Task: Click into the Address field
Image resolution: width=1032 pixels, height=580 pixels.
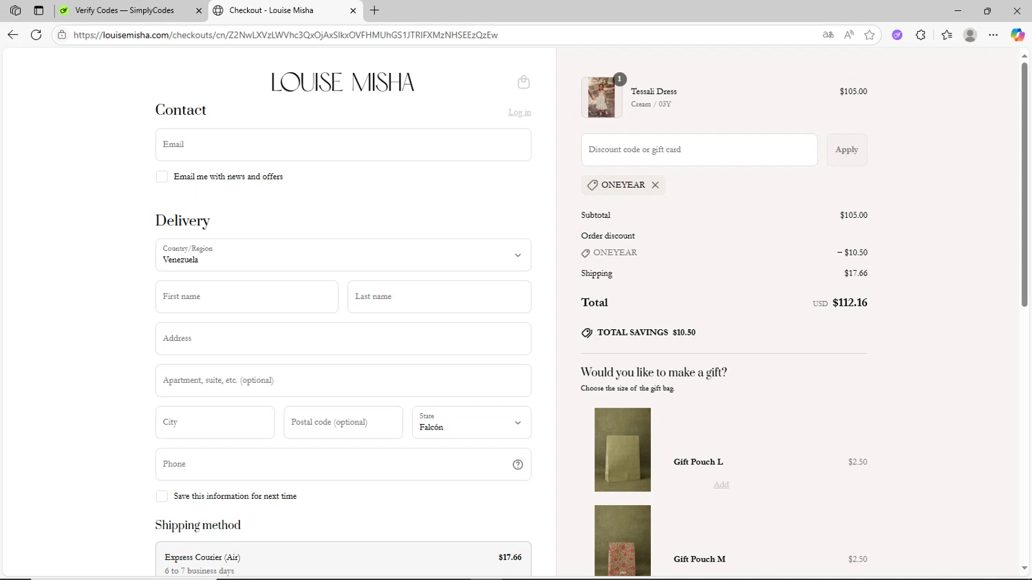Action: click(x=343, y=339)
